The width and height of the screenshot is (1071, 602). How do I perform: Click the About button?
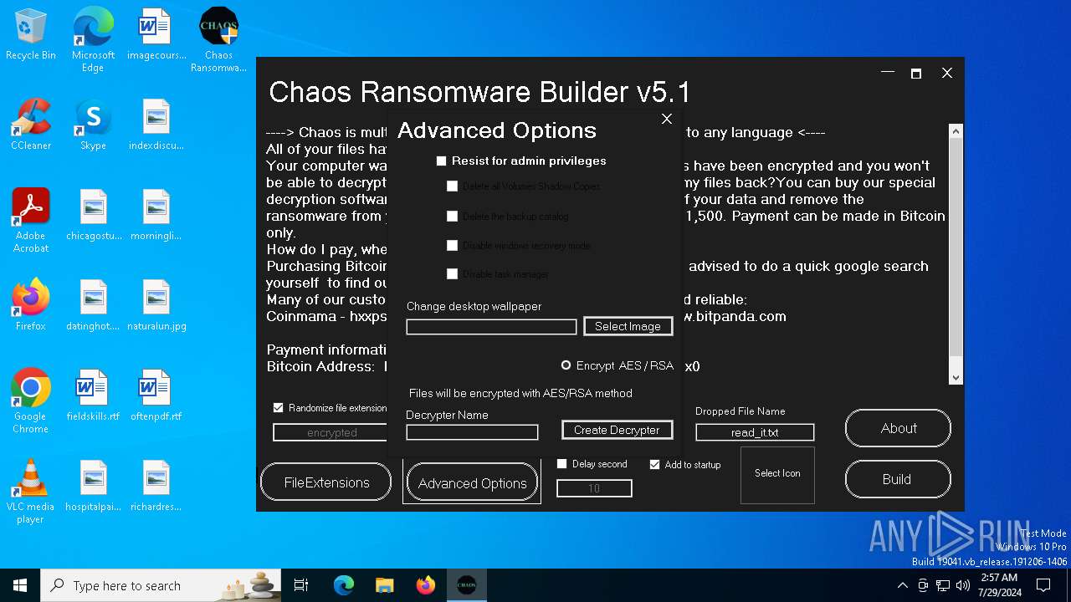pos(898,428)
